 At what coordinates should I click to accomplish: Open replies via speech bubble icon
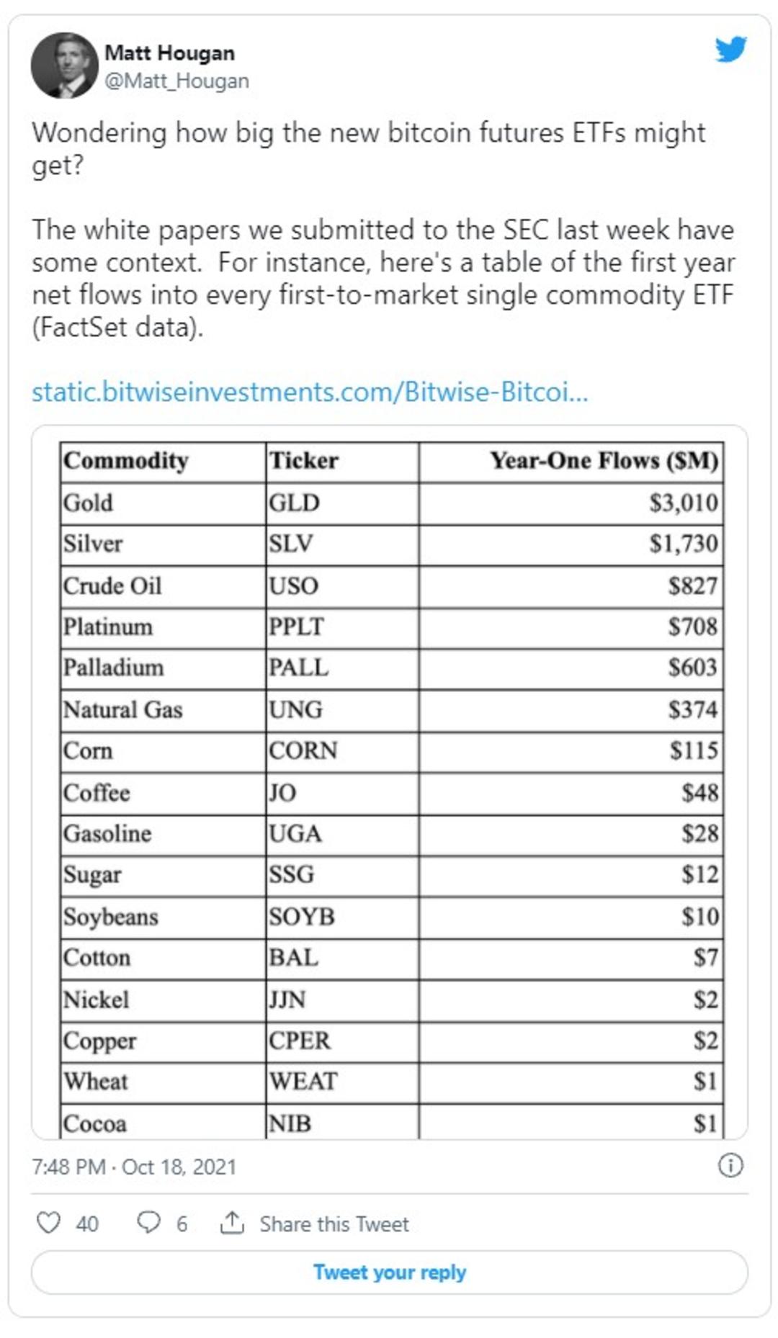pyautogui.click(x=148, y=1223)
